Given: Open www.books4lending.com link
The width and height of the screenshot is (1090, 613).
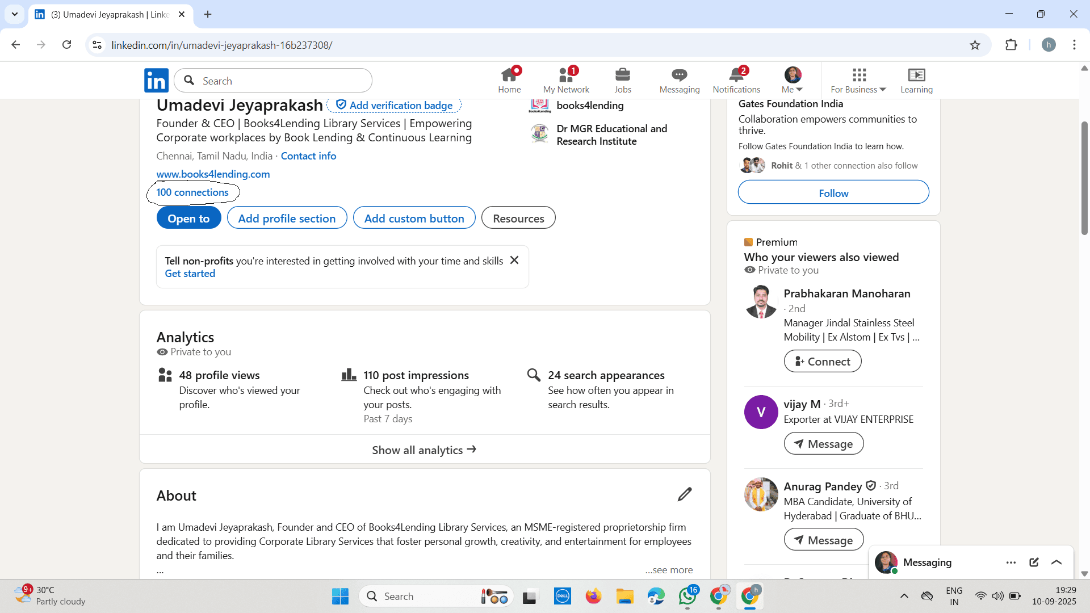Looking at the screenshot, I should pyautogui.click(x=213, y=174).
